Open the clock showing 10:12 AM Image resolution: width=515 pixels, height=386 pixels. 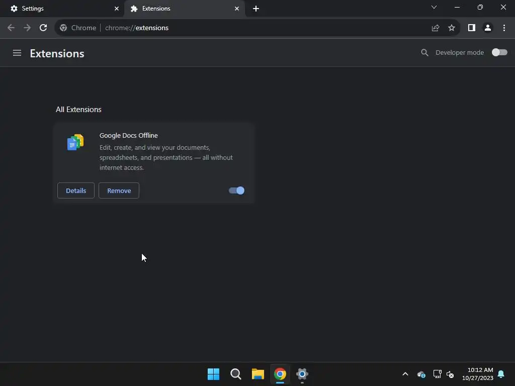pos(478,374)
